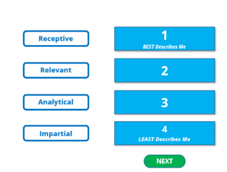Click the LEAST Describes Me label
The width and height of the screenshot is (227, 172).
(x=164, y=139)
